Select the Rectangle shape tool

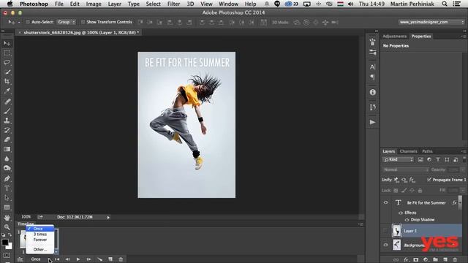click(7, 207)
